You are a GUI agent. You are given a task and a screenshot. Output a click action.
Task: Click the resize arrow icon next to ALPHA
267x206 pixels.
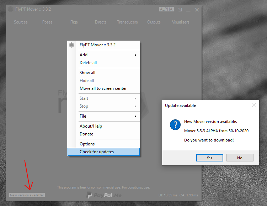click(x=180, y=10)
